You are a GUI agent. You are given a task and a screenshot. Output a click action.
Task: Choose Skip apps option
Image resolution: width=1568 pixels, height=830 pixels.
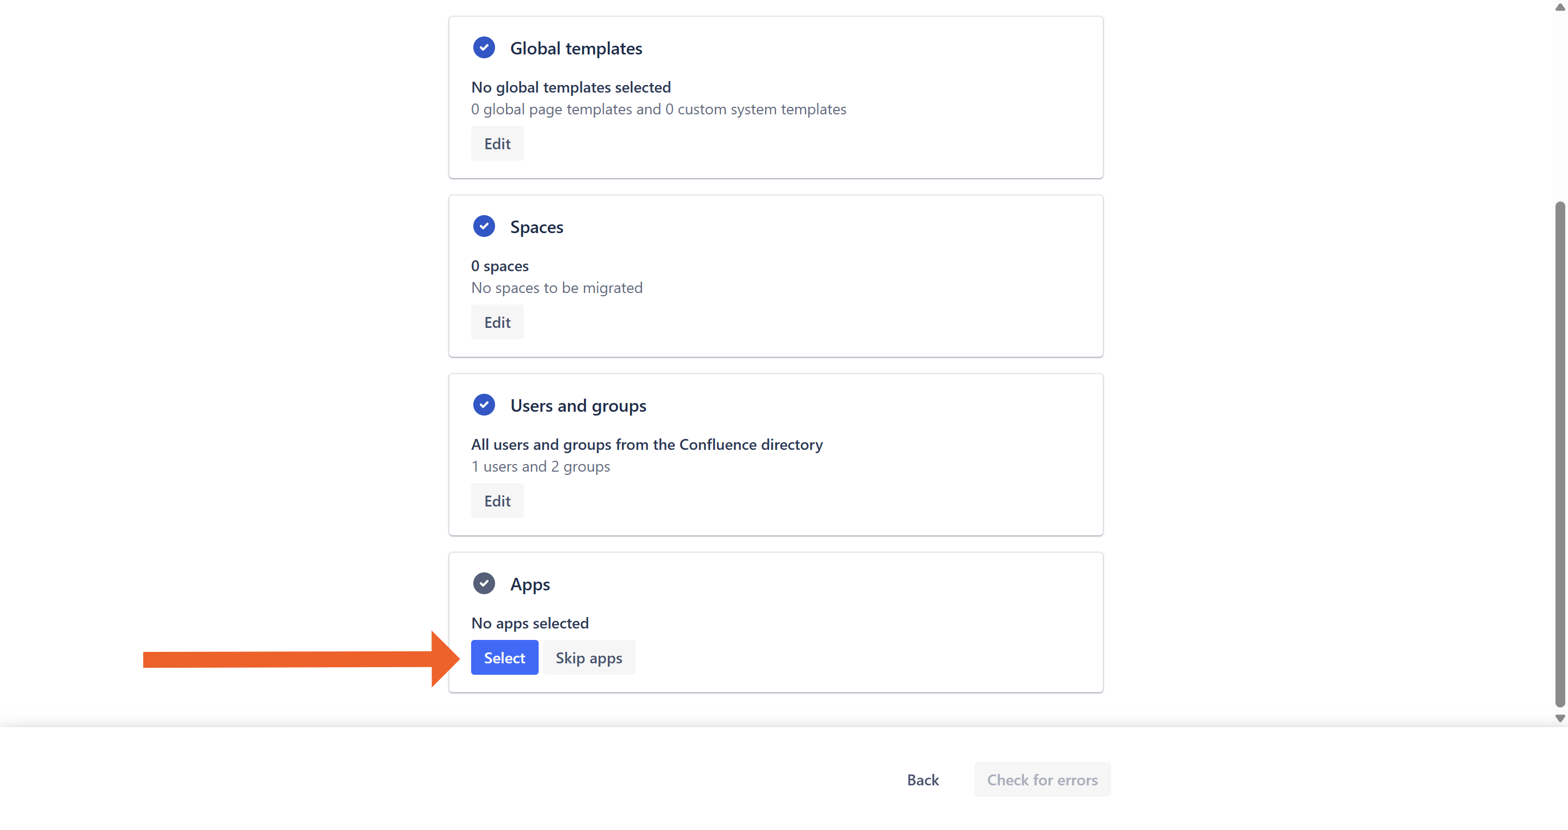point(588,658)
